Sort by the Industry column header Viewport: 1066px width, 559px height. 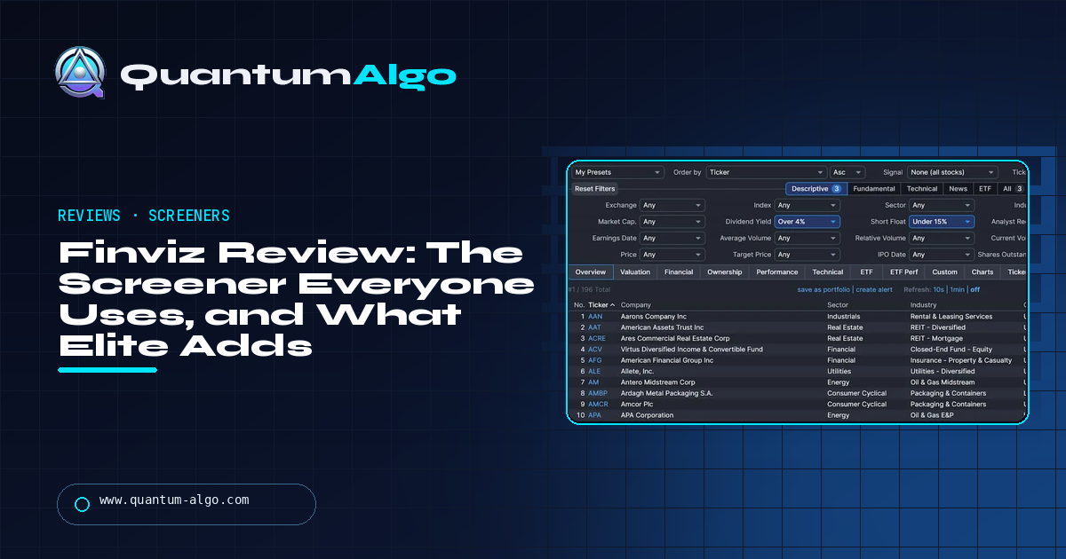tap(924, 305)
